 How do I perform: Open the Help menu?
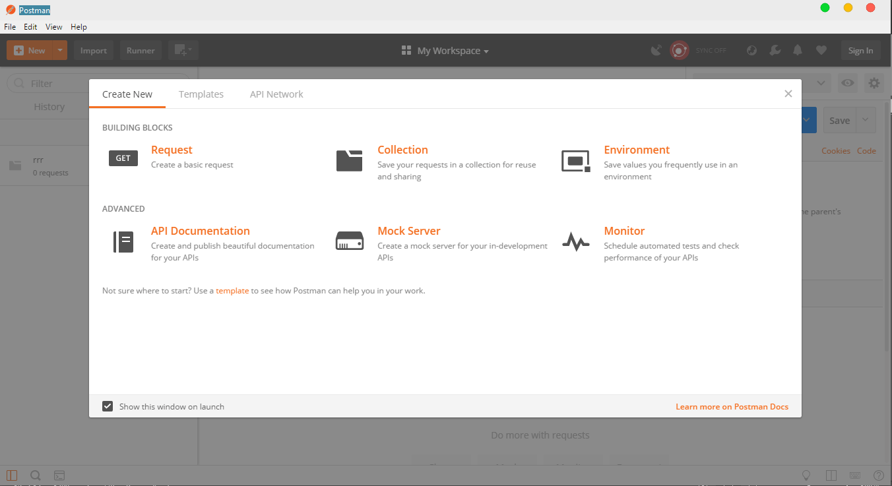(79, 27)
